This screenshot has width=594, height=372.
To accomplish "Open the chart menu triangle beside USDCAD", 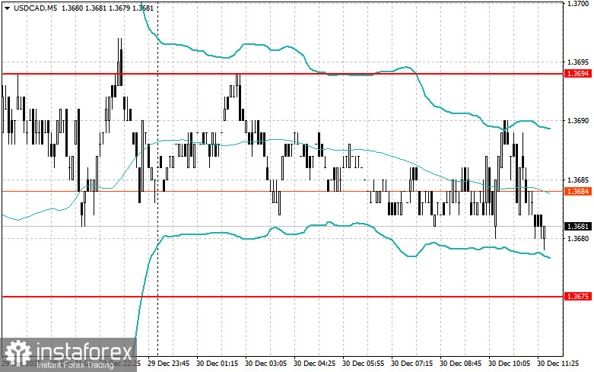I will click(x=7, y=8).
